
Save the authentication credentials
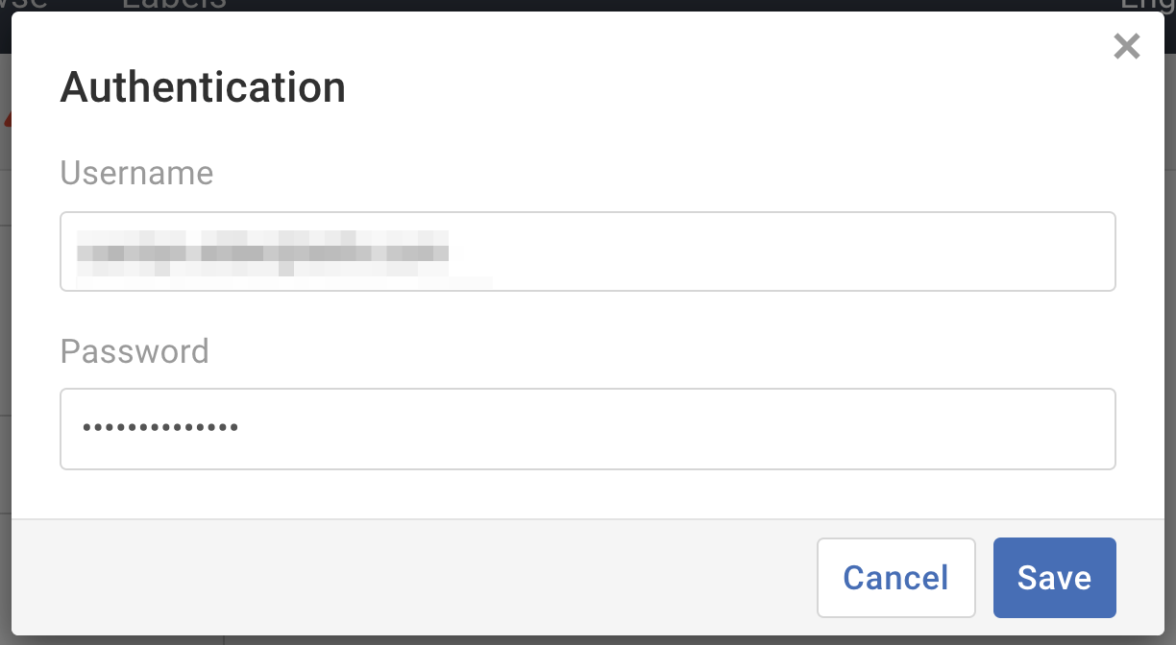(1054, 577)
